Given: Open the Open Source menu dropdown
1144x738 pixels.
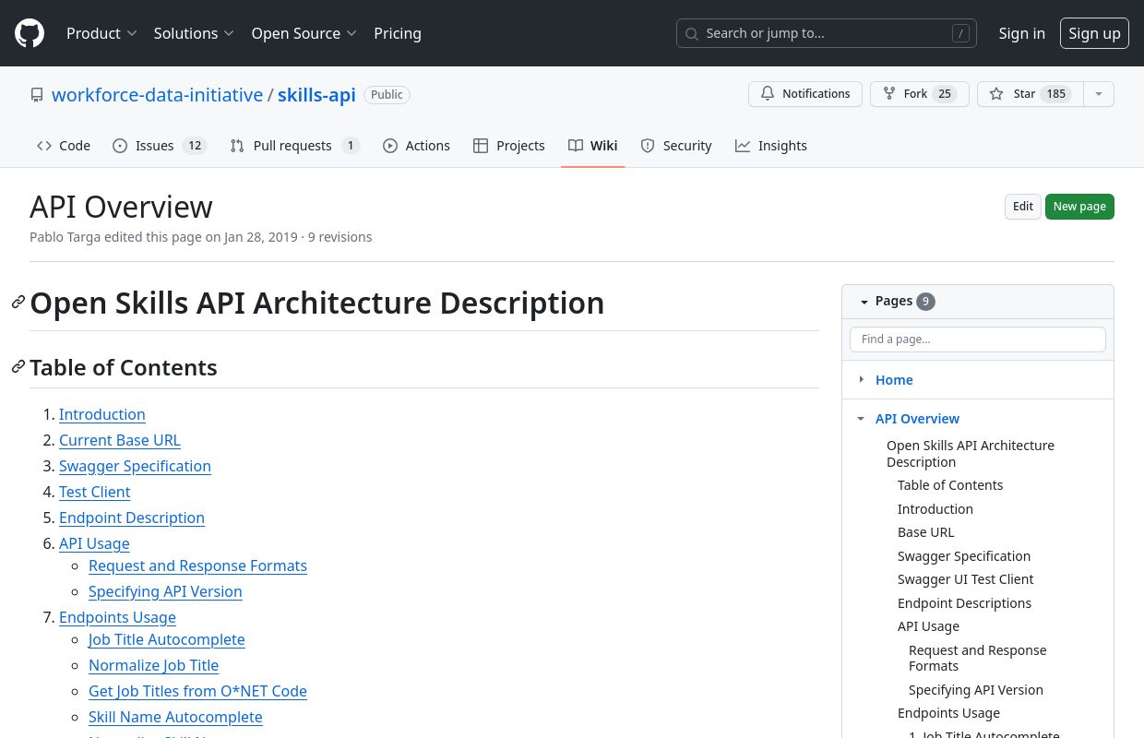Looking at the screenshot, I should pos(304,33).
